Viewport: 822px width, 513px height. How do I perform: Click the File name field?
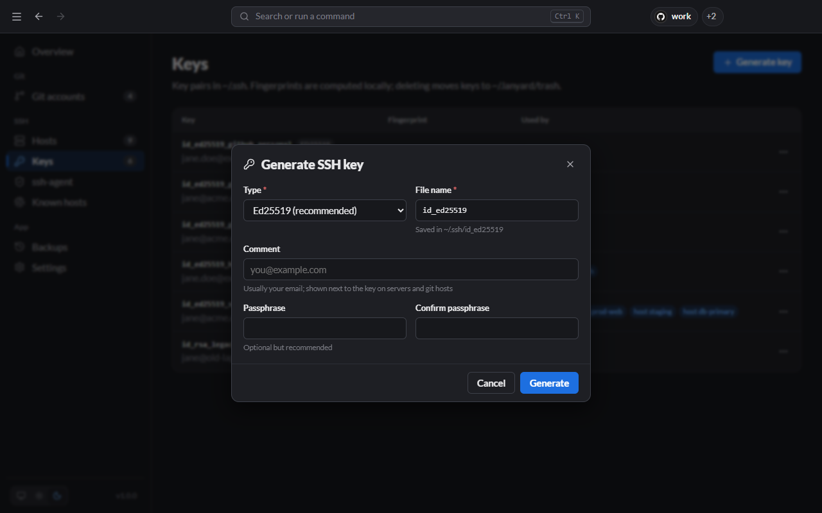[497, 210]
